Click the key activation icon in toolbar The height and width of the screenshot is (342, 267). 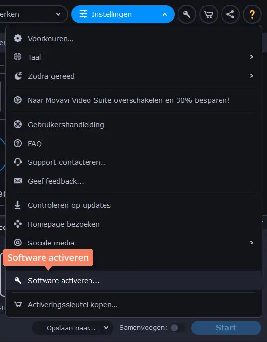[187, 14]
